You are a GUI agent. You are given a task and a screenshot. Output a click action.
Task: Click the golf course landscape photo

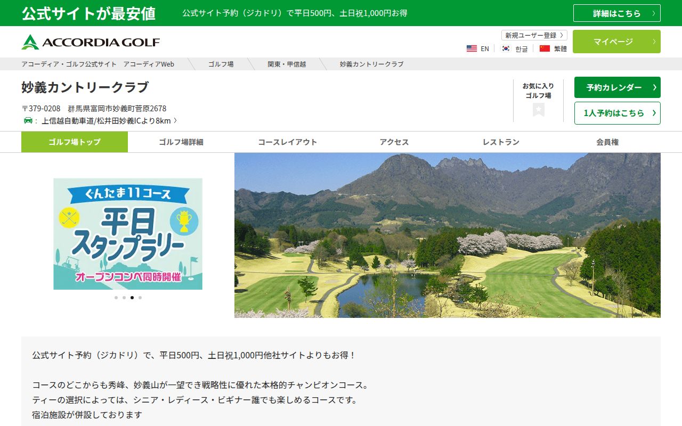click(448, 235)
